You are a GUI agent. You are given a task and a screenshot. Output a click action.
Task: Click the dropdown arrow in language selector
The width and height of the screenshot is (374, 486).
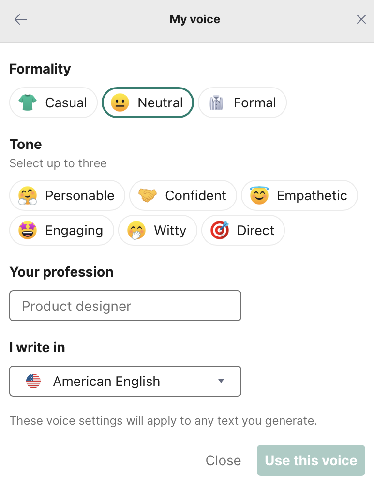(221, 381)
